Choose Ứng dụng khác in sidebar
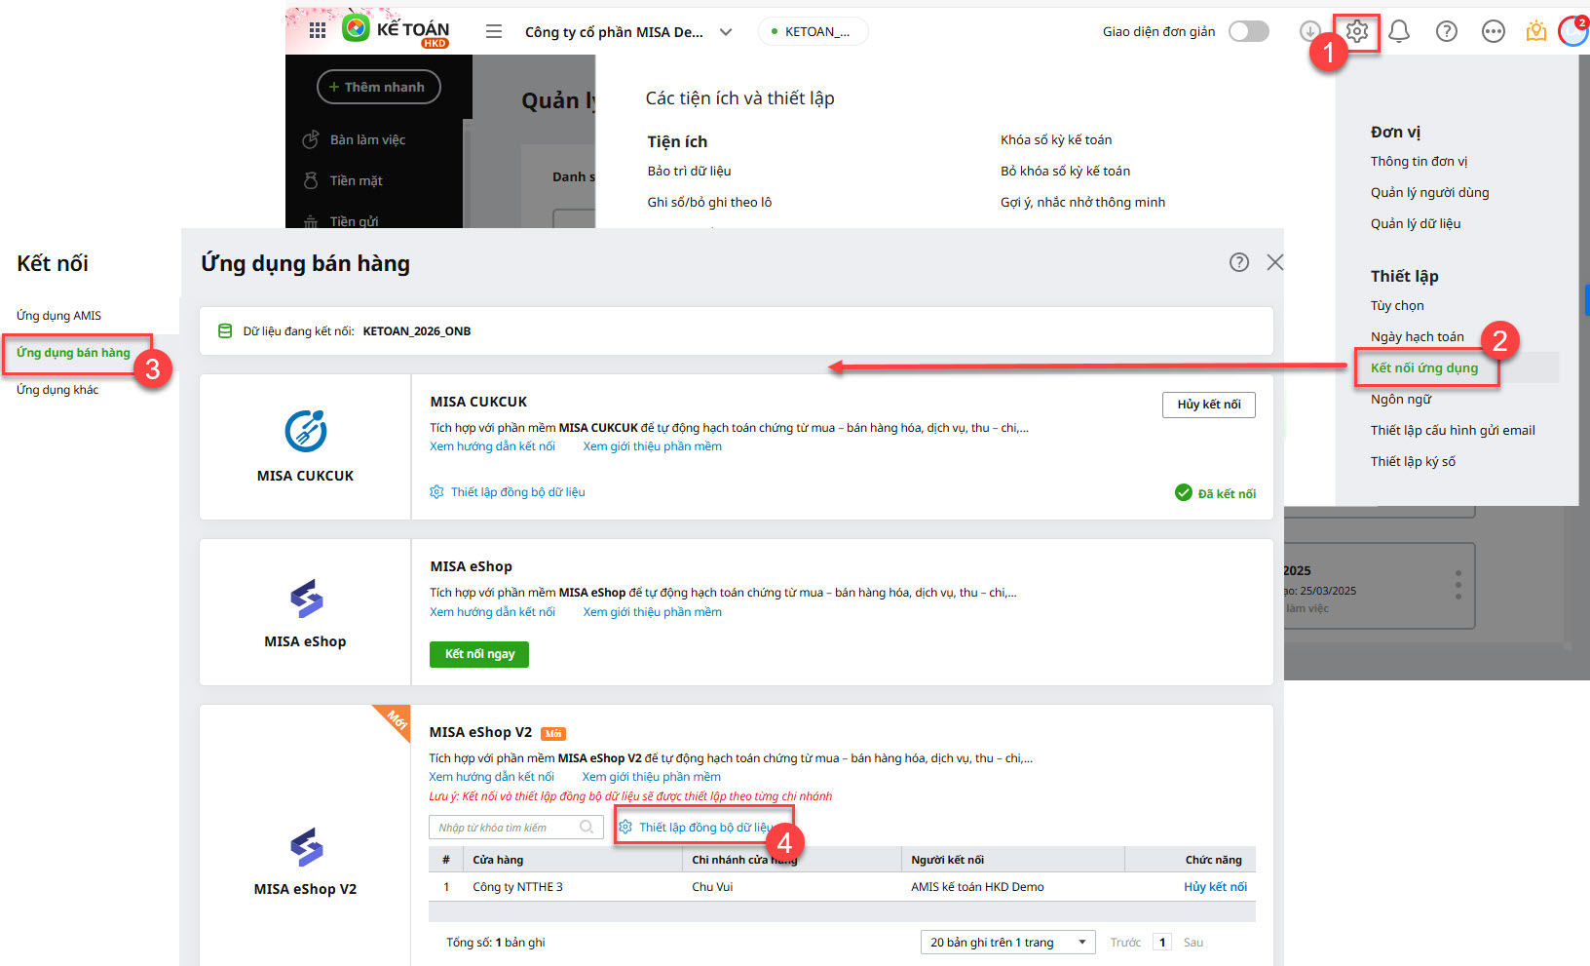Viewport: 1590px width, 966px height. point(57,390)
